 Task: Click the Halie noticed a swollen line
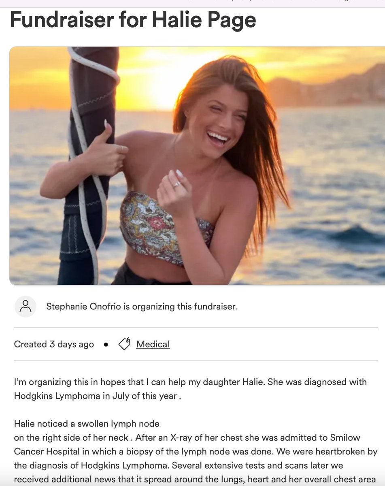coord(87,424)
